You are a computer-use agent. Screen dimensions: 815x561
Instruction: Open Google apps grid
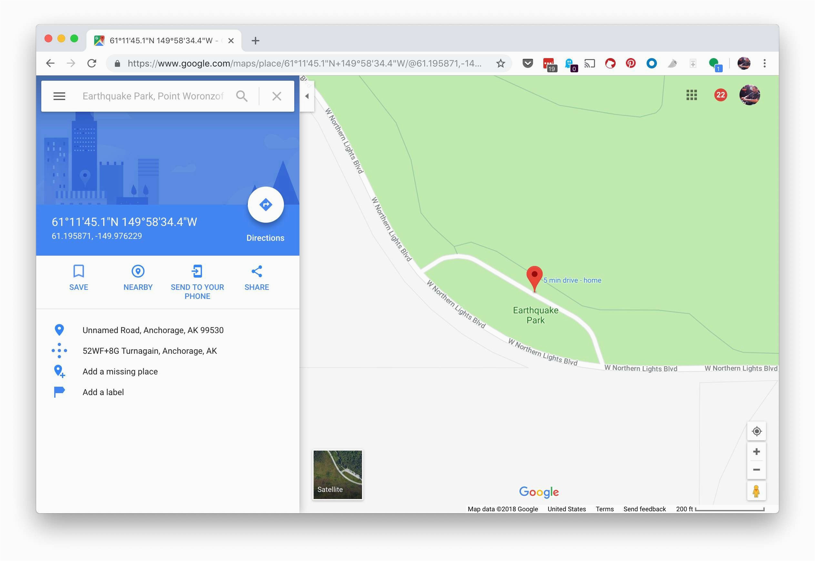[x=691, y=95]
